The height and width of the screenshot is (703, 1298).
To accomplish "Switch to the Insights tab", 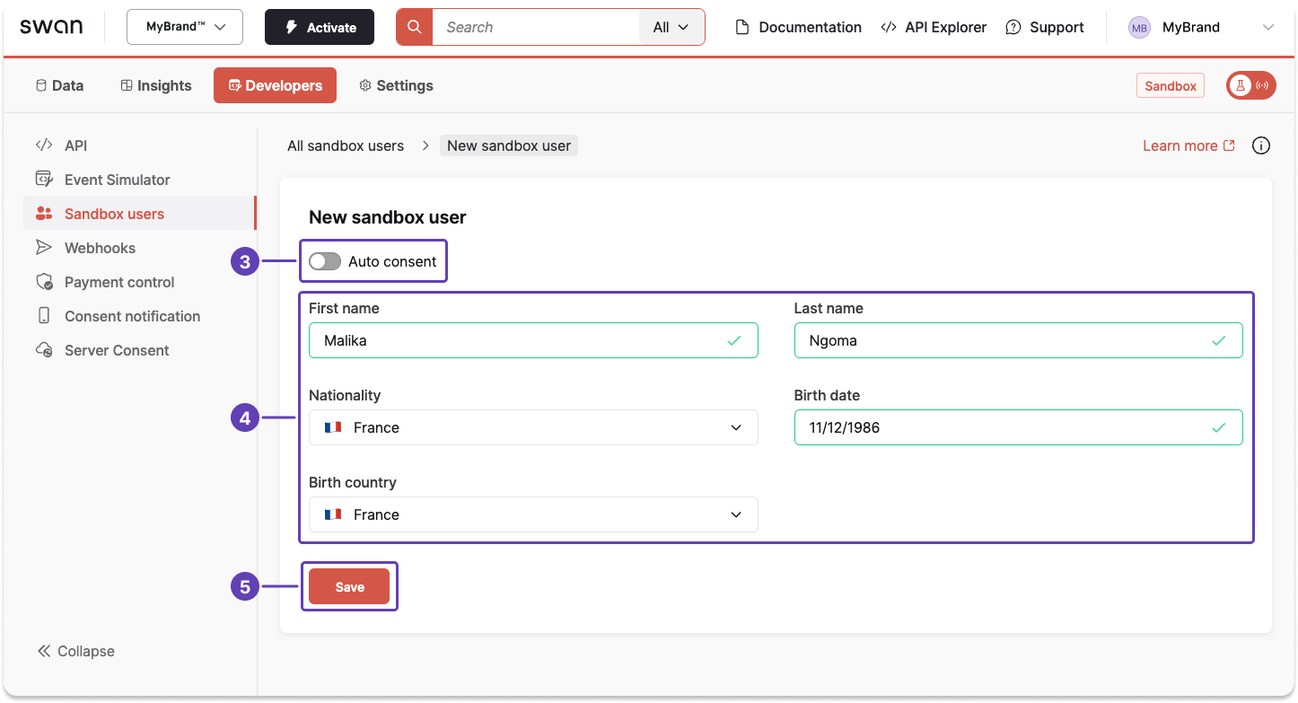I will (155, 84).
